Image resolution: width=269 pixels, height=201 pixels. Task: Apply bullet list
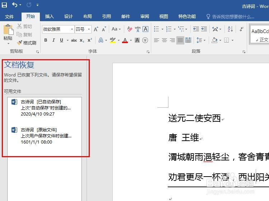(x=156, y=29)
